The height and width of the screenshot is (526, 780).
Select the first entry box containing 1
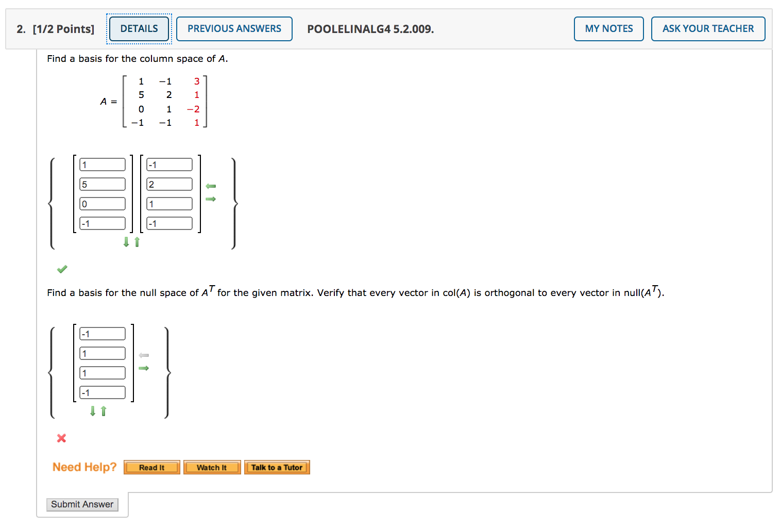[102, 164]
